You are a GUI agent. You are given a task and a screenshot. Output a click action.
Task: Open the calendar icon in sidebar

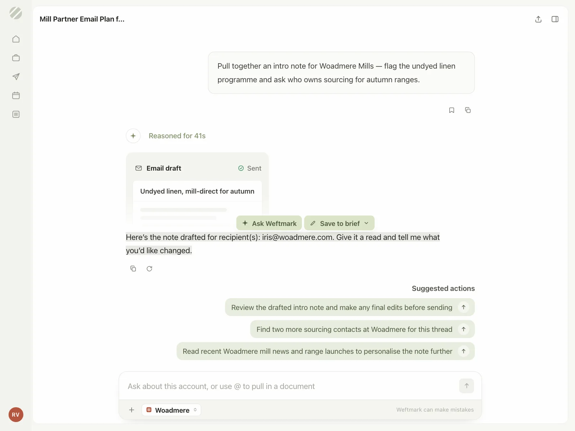(x=16, y=96)
